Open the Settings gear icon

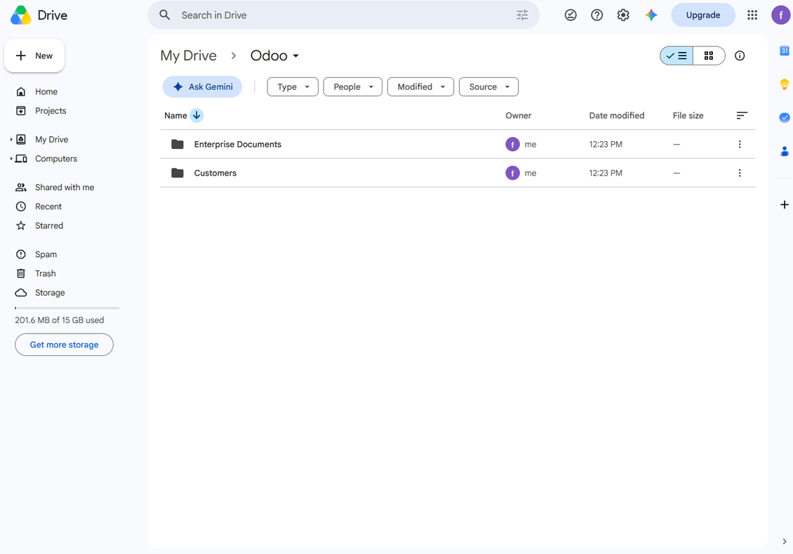pyautogui.click(x=623, y=15)
